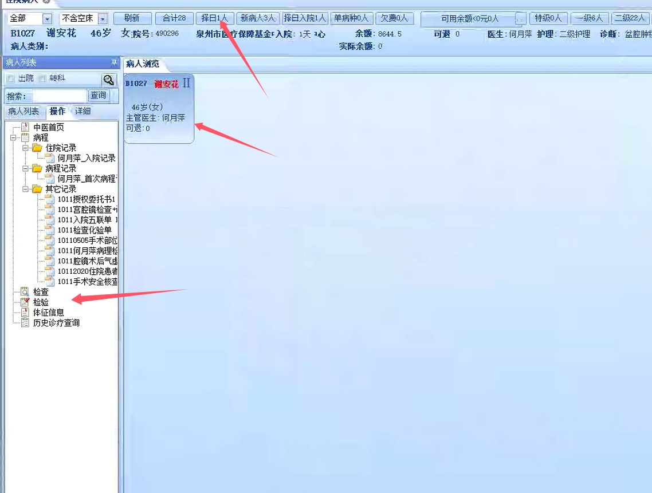
Task: Click the 刷新 button
Action: click(x=132, y=18)
